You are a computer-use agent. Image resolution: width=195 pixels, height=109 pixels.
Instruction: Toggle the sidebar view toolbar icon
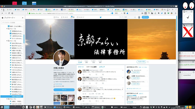tap(146, 13)
